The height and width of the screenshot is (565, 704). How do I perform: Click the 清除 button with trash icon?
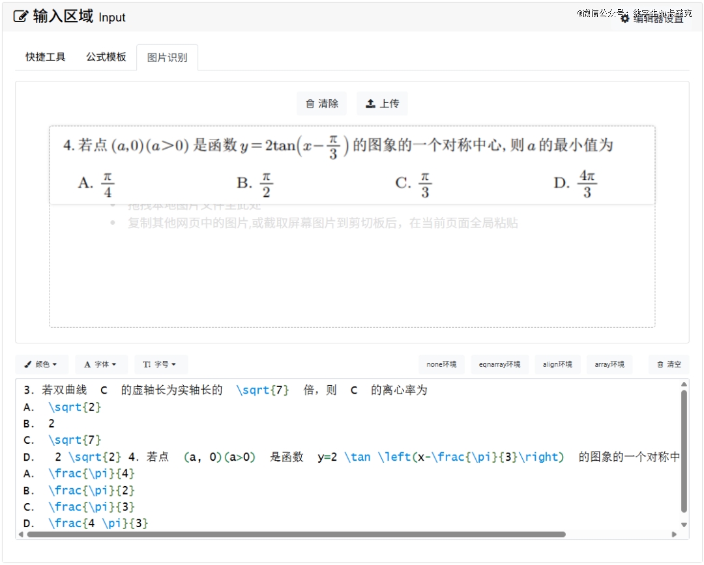click(x=322, y=104)
